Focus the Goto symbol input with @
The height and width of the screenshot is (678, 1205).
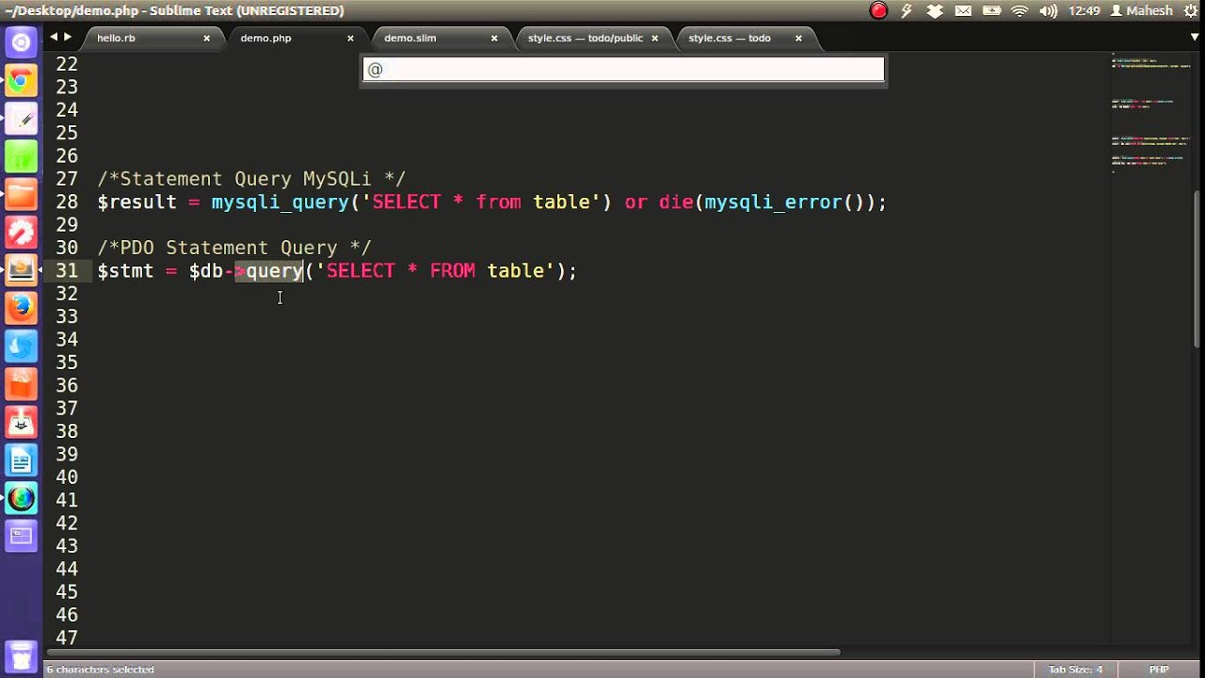[x=623, y=70]
